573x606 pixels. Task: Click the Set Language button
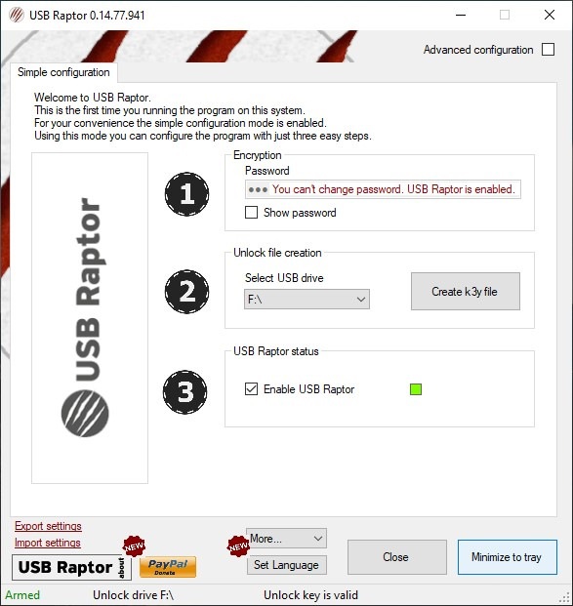click(287, 565)
